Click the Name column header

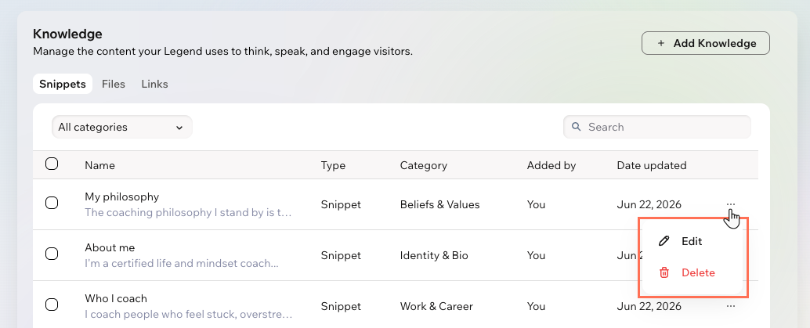pyautogui.click(x=99, y=165)
